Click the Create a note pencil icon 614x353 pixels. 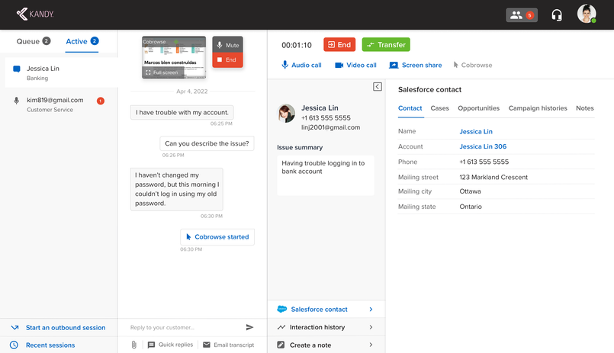click(x=281, y=345)
